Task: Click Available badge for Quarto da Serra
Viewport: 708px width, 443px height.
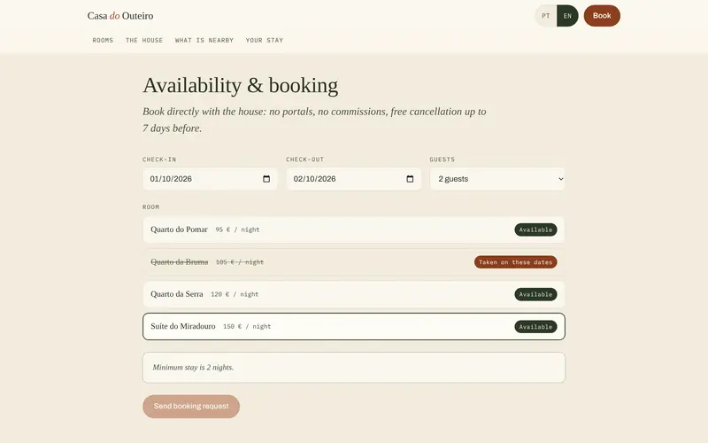Action: 535,294
